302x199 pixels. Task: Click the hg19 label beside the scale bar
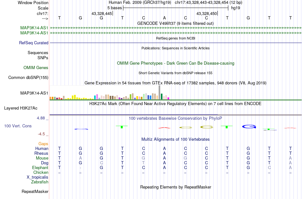click(x=236, y=8)
